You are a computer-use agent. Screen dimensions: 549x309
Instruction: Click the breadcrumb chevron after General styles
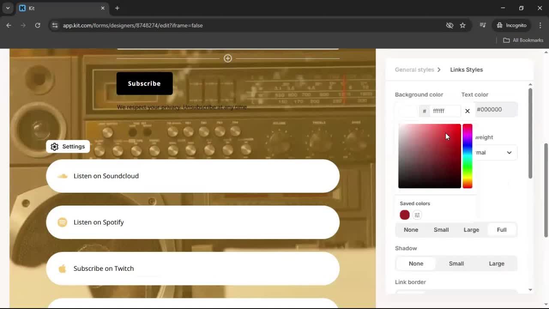tap(439, 70)
